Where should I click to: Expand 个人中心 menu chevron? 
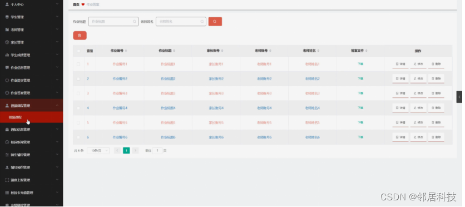click(57, 4)
